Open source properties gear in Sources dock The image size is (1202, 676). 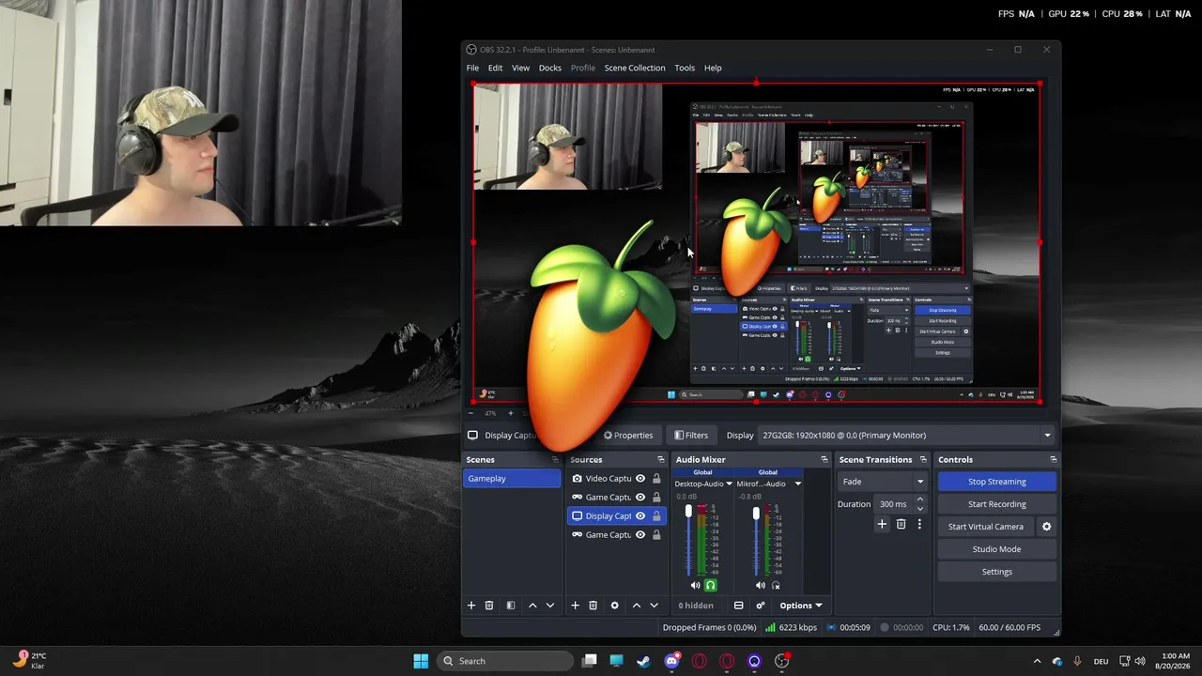pyautogui.click(x=615, y=606)
